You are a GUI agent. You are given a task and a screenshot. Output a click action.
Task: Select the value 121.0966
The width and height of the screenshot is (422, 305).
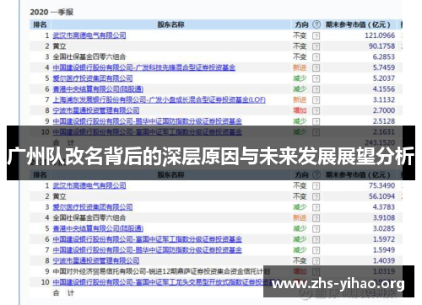[380, 35]
